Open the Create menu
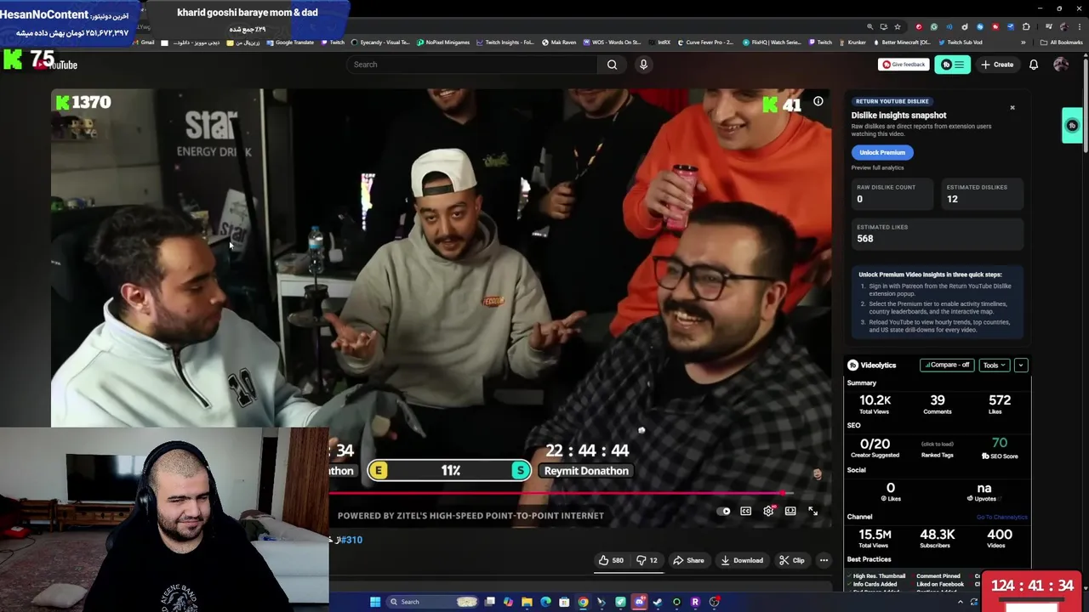This screenshot has width=1089, height=612. point(997,65)
